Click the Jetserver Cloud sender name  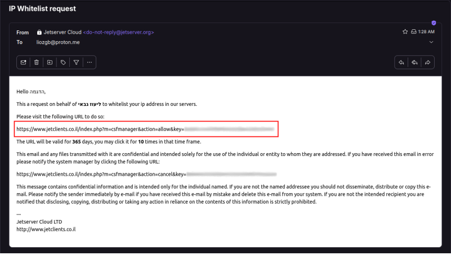click(x=62, y=32)
